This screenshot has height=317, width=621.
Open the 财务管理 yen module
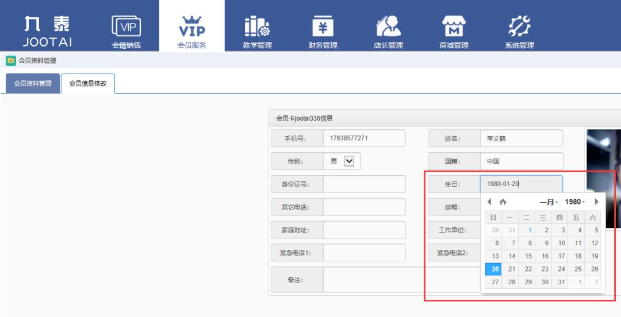323,32
